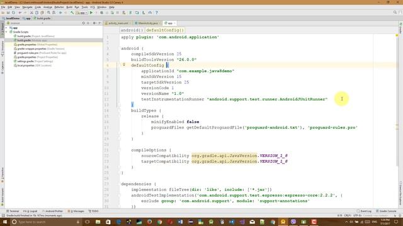Click the build.gradle breadcrumb in navigation bar

pyautogui.click(x=42, y=18)
